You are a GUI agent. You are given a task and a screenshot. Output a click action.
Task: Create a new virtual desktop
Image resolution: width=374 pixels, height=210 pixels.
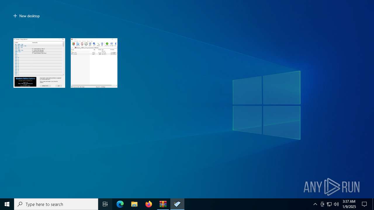27,16
